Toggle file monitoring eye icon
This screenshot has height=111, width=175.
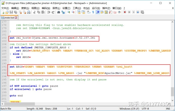click(119, 12)
